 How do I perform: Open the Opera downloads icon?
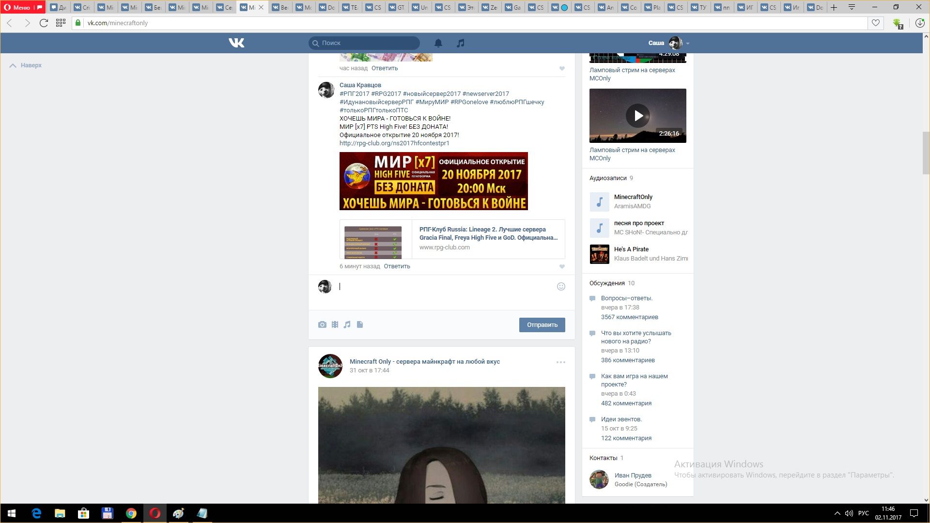coord(920,23)
